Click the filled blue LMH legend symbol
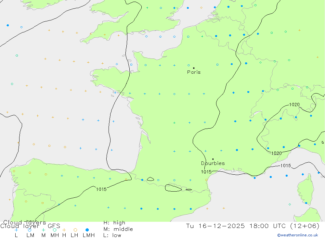This screenshot has width=325, height=238. [x=87, y=230]
